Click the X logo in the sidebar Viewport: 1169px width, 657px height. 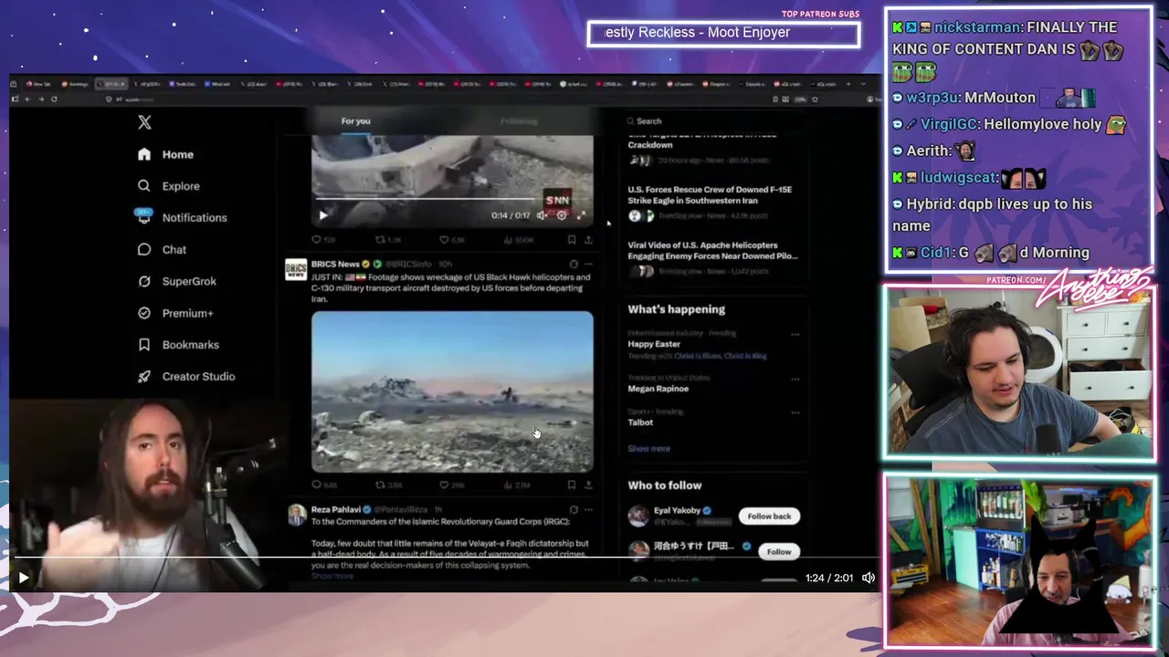[x=144, y=122]
